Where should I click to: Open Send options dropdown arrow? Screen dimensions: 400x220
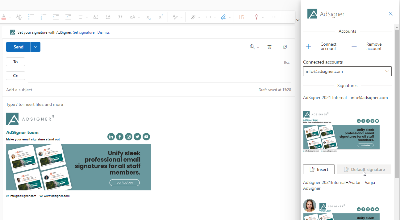(35, 47)
